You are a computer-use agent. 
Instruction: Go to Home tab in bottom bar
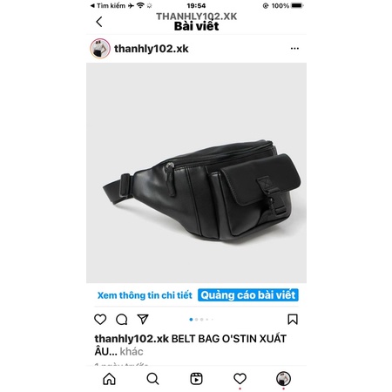[109, 379]
